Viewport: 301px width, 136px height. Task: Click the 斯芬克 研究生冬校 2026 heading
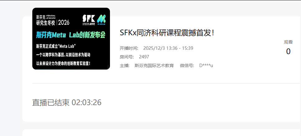click(x=53, y=20)
